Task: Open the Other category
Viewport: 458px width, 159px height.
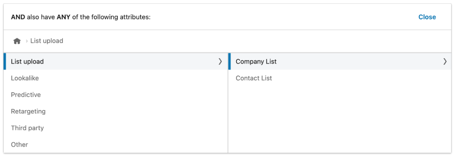Action: [x=19, y=145]
